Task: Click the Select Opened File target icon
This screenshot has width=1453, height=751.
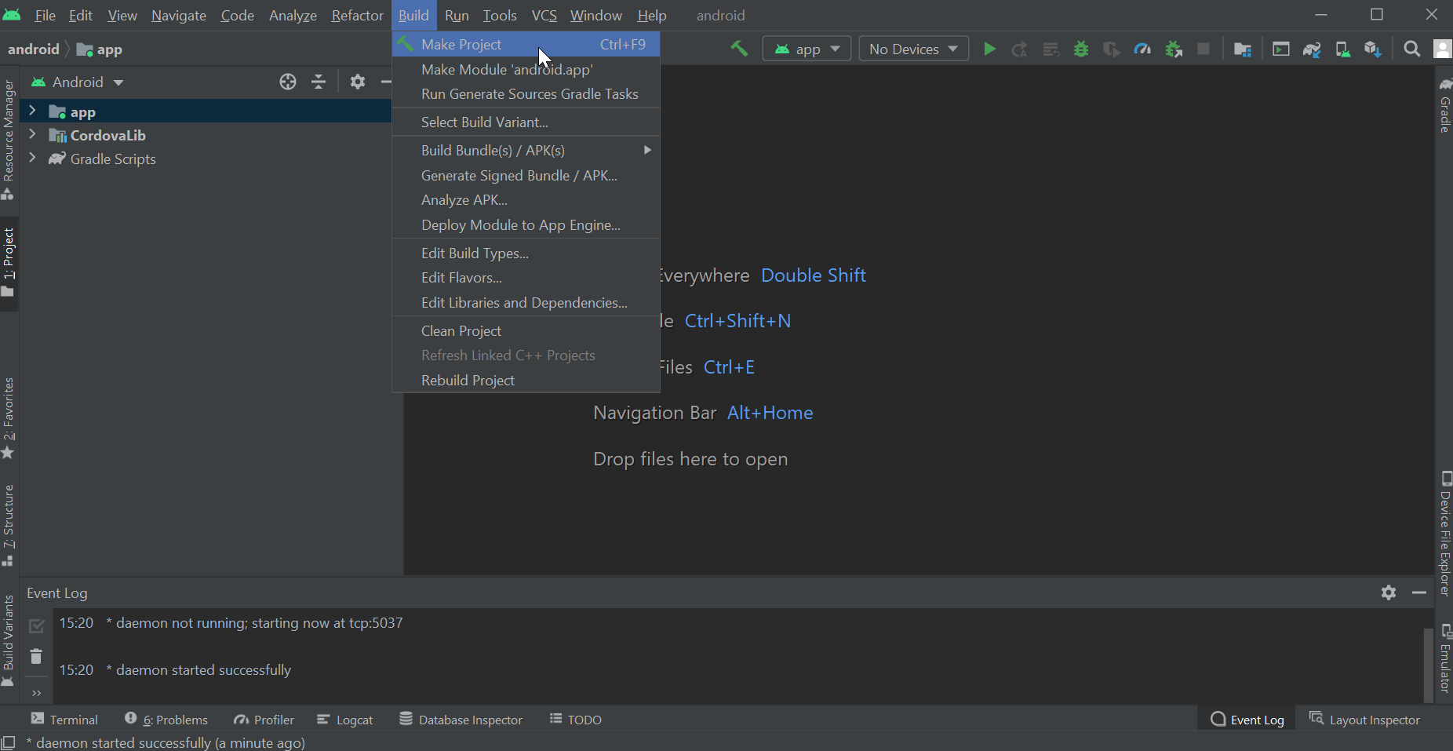Action: tap(288, 82)
